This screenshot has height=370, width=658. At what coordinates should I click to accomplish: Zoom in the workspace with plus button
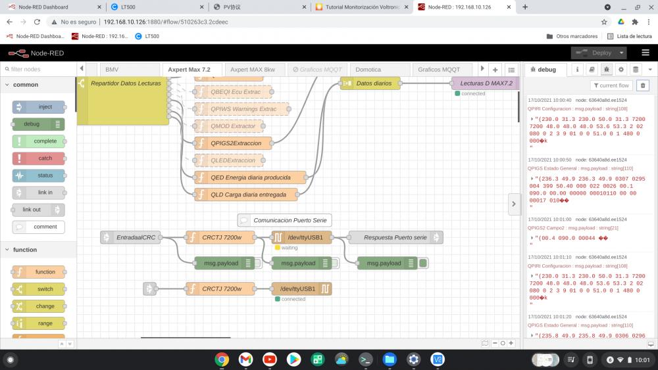(x=511, y=343)
